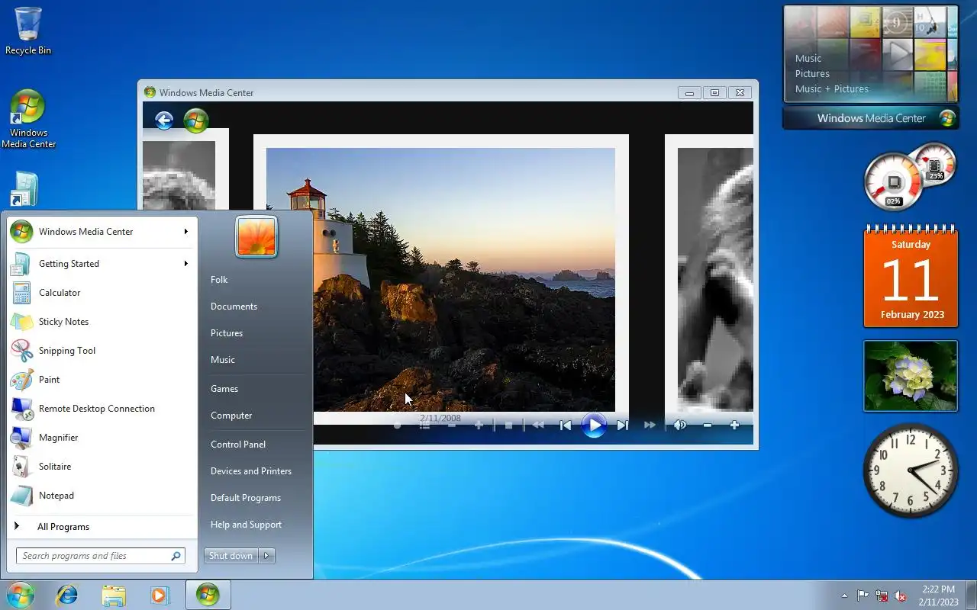This screenshot has height=610, width=977.
Task: Open Music from Start menu right pane
Action: (223, 360)
